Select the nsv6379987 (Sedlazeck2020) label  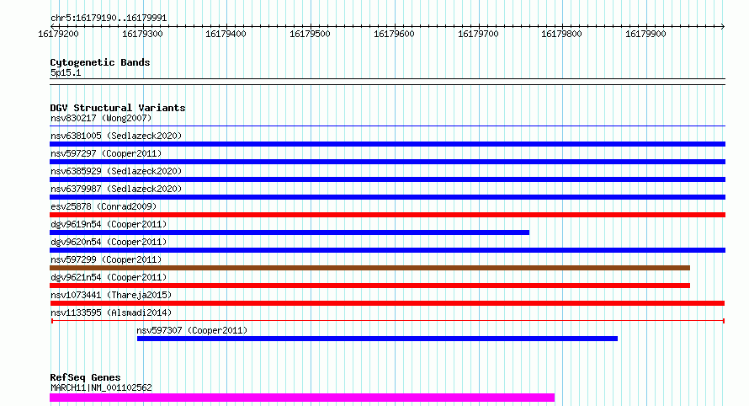click(x=116, y=189)
